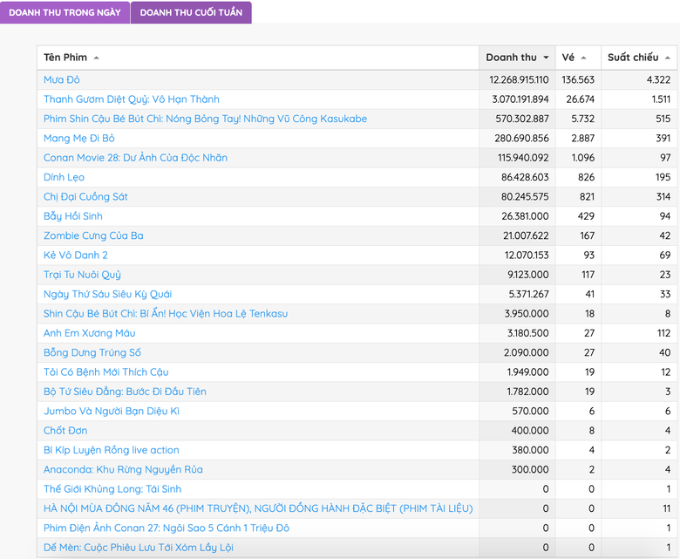Sort table by Tên Phim column arrow
This screenshot has height=559, width=680.
tap(97, 58)
